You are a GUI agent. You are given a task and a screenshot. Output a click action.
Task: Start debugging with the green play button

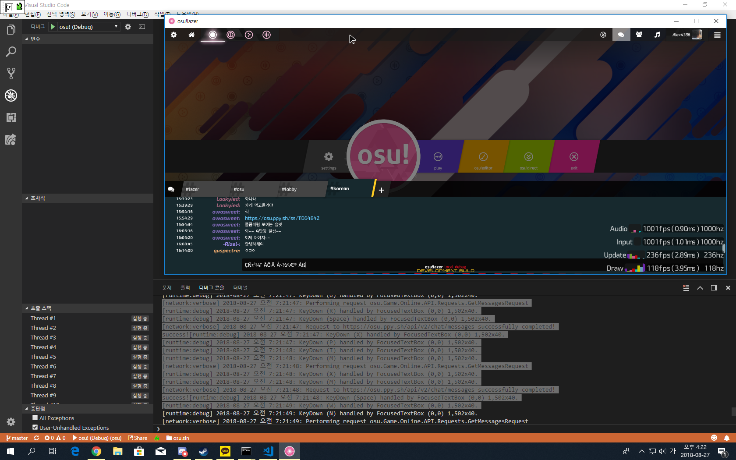click(x=53, y=27)
